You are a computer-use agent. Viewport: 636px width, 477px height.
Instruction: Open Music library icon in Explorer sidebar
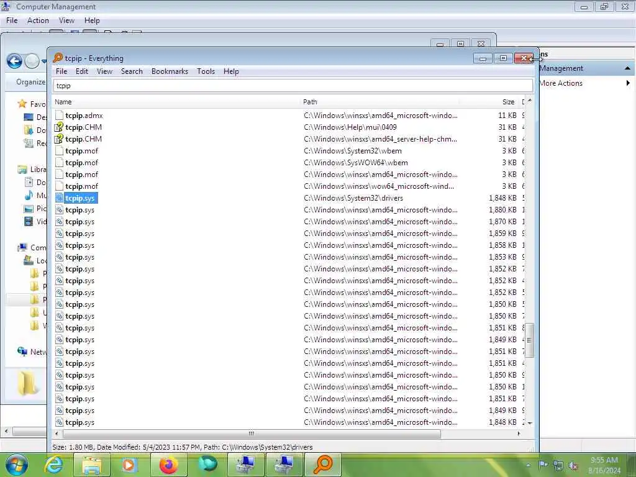pos(29,196)
